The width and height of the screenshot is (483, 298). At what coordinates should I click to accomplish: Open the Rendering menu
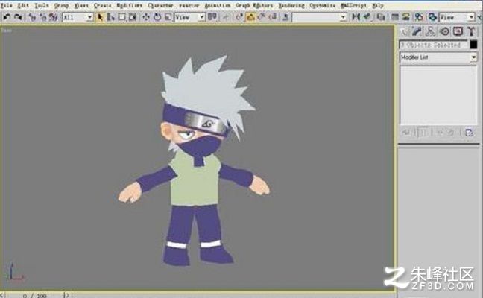click(x=291, y=5)
